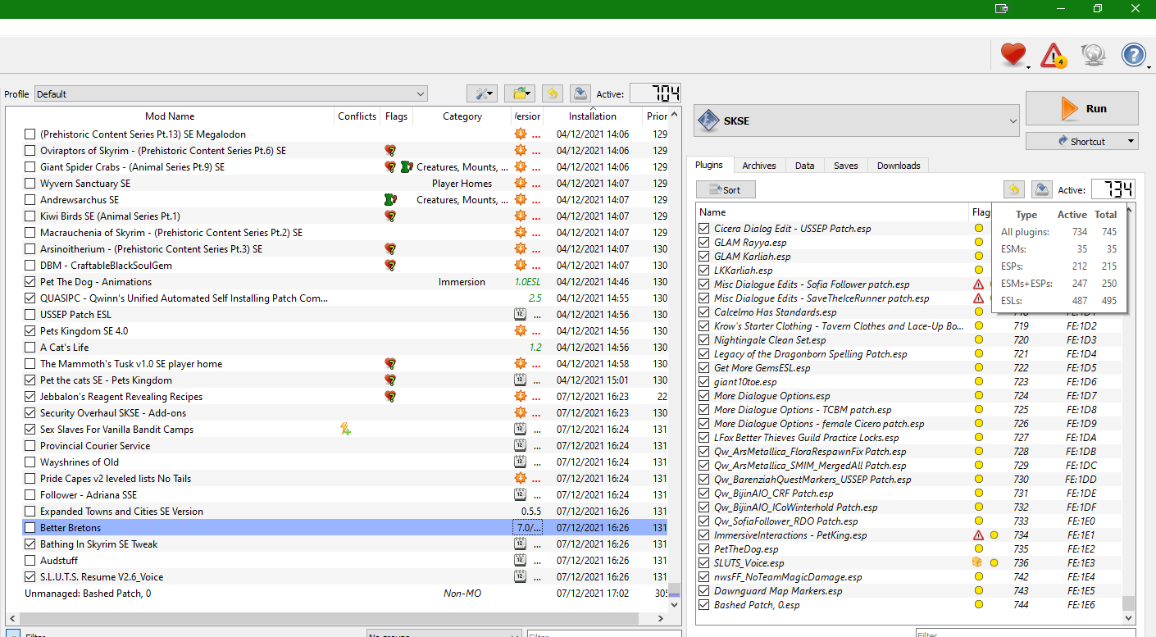
Task: Open the SKSE executable dropdown
Action: [857, 121]
